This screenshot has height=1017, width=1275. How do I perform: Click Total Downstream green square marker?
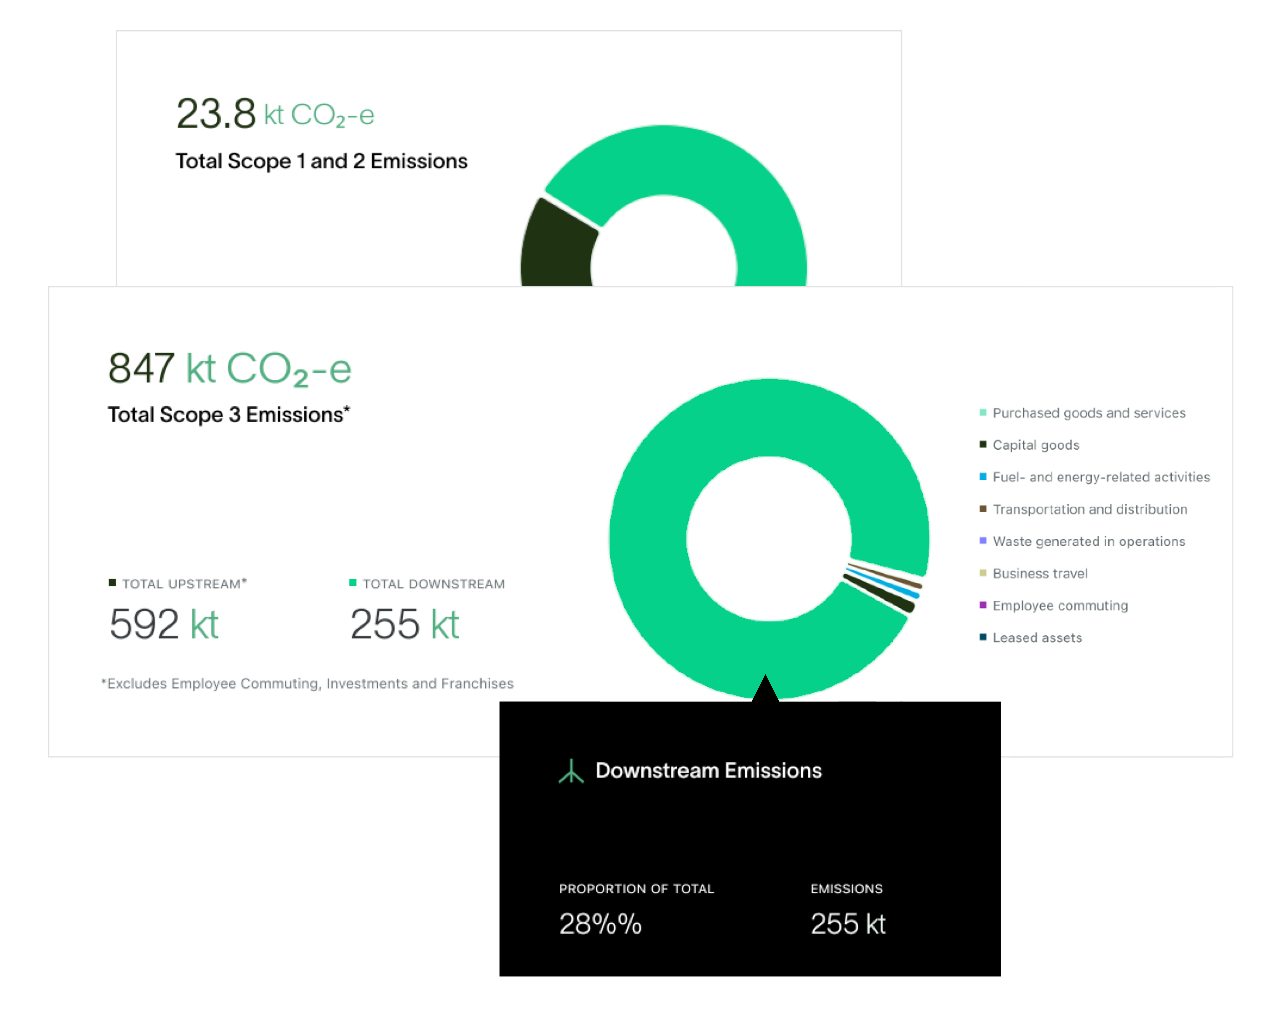(353, 583)
